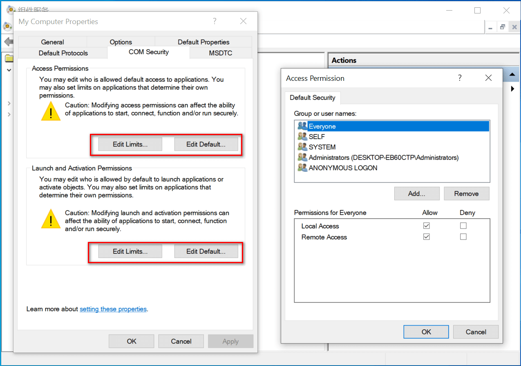Click the Access Permission help question mark
521x366 pixels.
tap(460, 78)
